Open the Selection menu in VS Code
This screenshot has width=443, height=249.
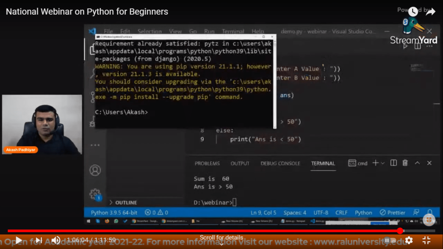point(149,31)
